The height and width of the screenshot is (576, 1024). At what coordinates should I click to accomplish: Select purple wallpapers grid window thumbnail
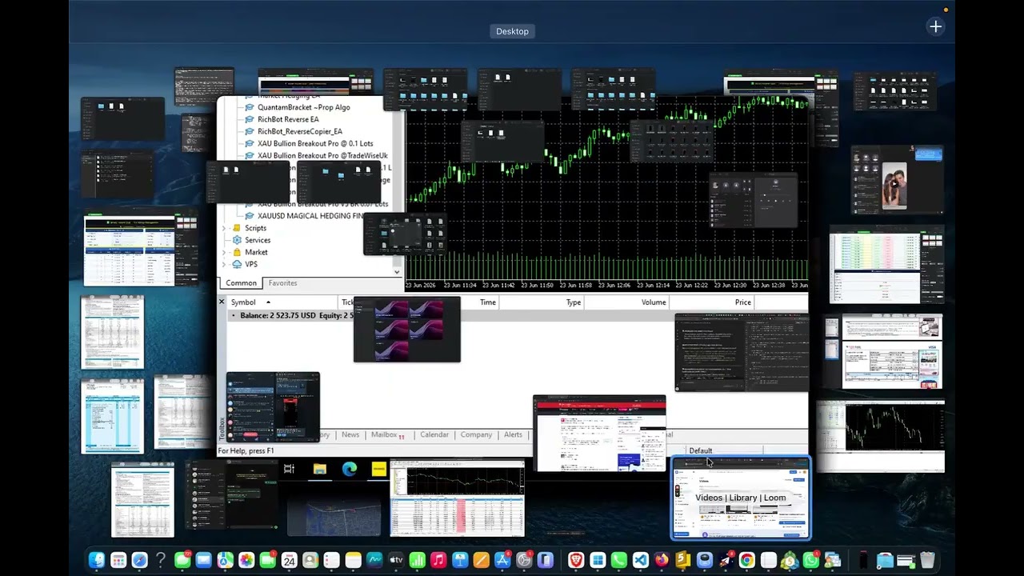coord(407,330)
